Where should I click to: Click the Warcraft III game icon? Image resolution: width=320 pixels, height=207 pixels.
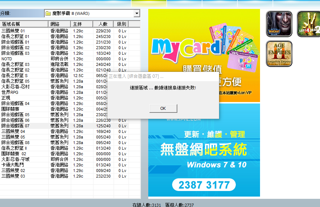pyautogui.click(x=279, y=24)
